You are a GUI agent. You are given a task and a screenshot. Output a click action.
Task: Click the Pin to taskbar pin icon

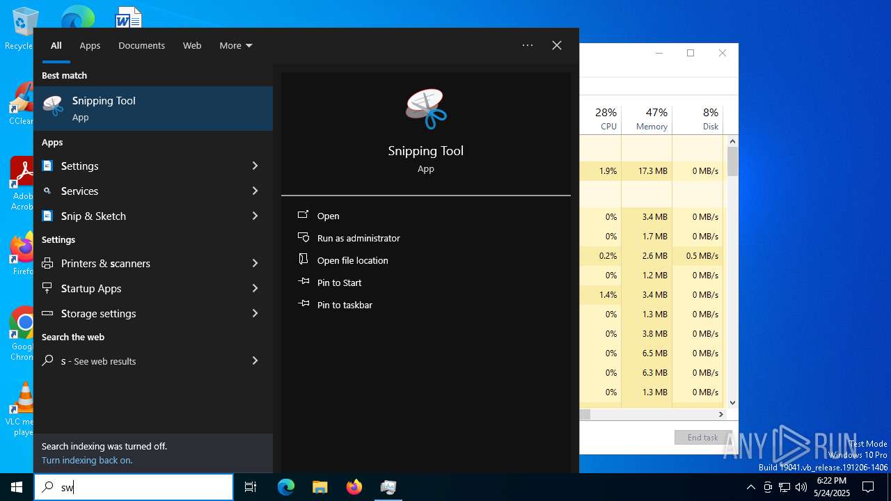coord(303,304)
